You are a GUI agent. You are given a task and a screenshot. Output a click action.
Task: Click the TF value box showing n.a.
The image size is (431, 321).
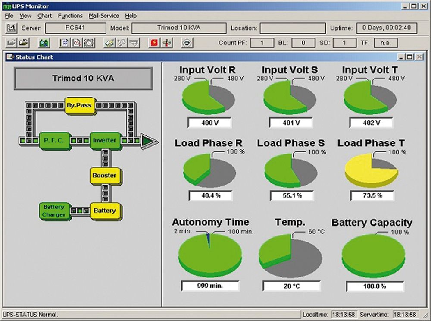click(x=386, y=43)
